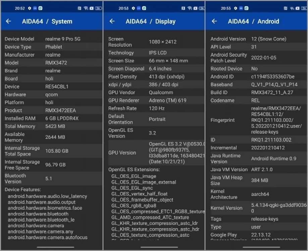Tap the teal notification icon in the Display screen status bar
The width and height of the screenshot is (308, 251).
point(144,8)
